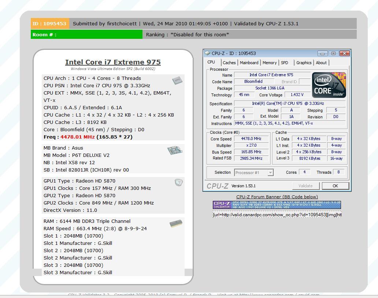Click the Level 2 cache 4 x 256 KBytes field

tap(308, 152)
